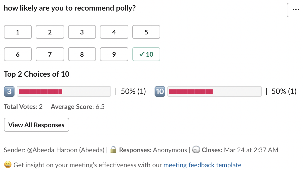Screen dimensions: 303x170
Task: Click the poll question text
Action: [69, 8]
